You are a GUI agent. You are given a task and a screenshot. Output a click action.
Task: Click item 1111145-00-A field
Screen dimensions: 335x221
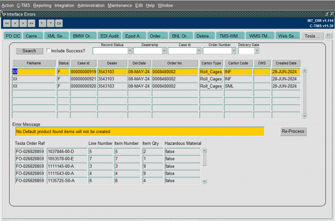(67, 166)
